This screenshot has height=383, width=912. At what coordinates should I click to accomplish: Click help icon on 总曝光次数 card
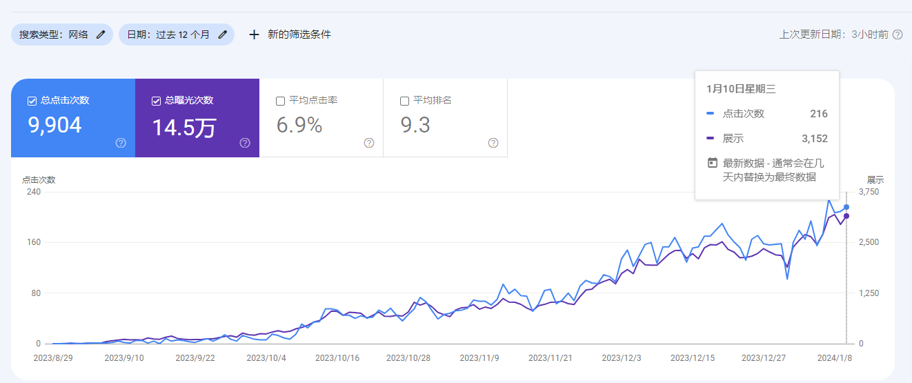click(245, 143)
